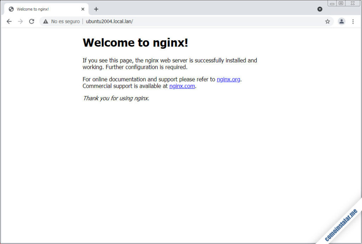Open a new tab with the plus button

[x=96, y=9]
